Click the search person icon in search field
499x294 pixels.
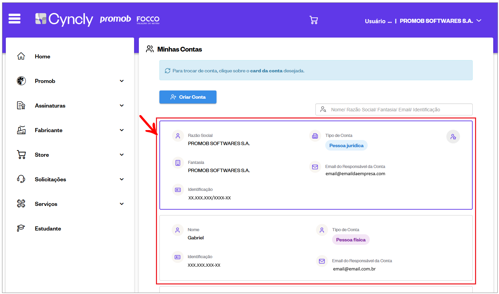pyautogui.click(x=323, y=109)
